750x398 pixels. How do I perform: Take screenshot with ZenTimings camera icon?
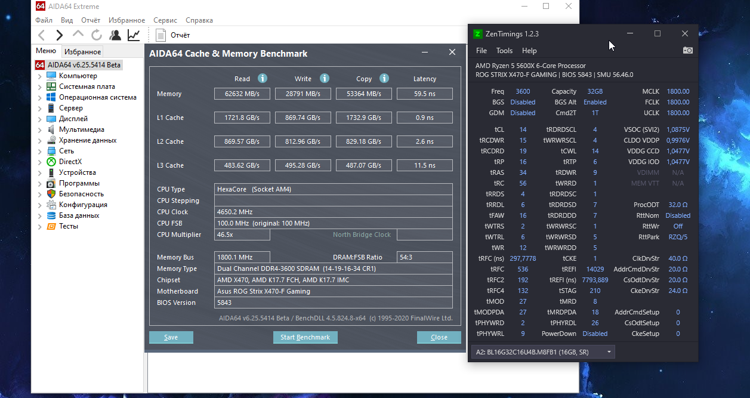(688, 51)
